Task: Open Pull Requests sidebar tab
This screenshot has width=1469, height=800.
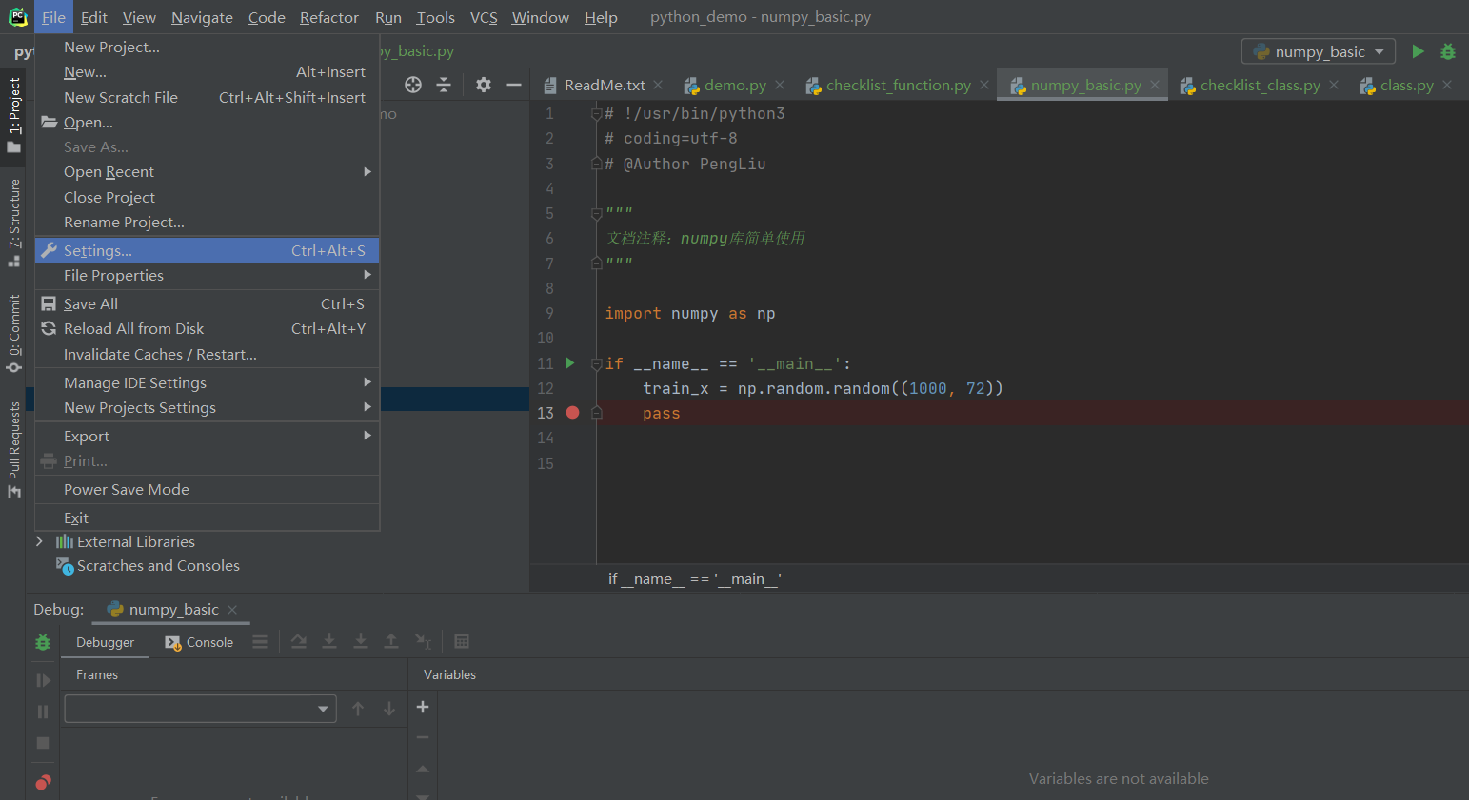Action: pos(13,449)
